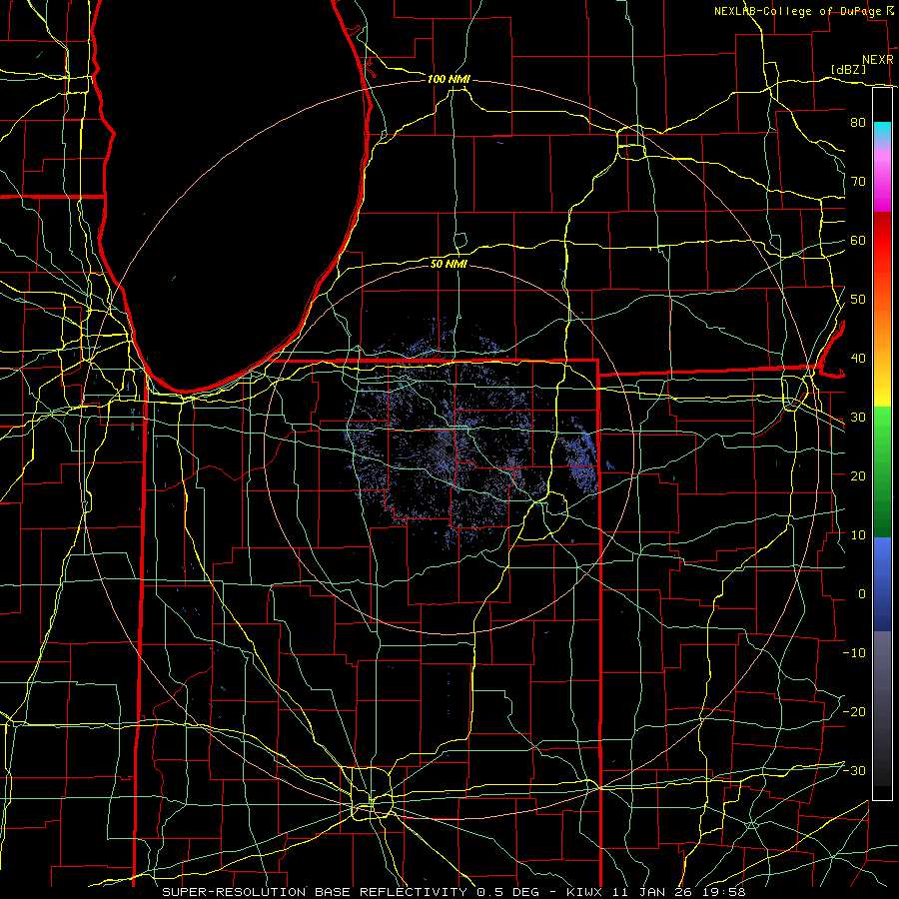Click the 60 value on the dBZ scale

point(858,240)
